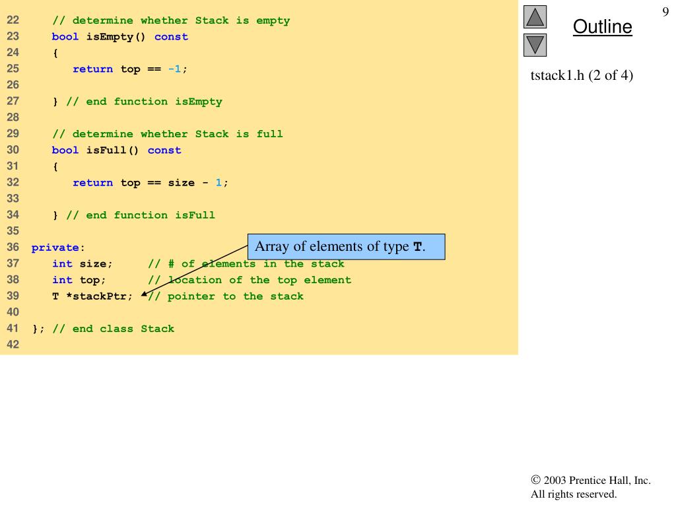The width and height of the screenshot is (676, 507).
Task: Click the 'pointer to the stack' comment
Action: [226, 296]
